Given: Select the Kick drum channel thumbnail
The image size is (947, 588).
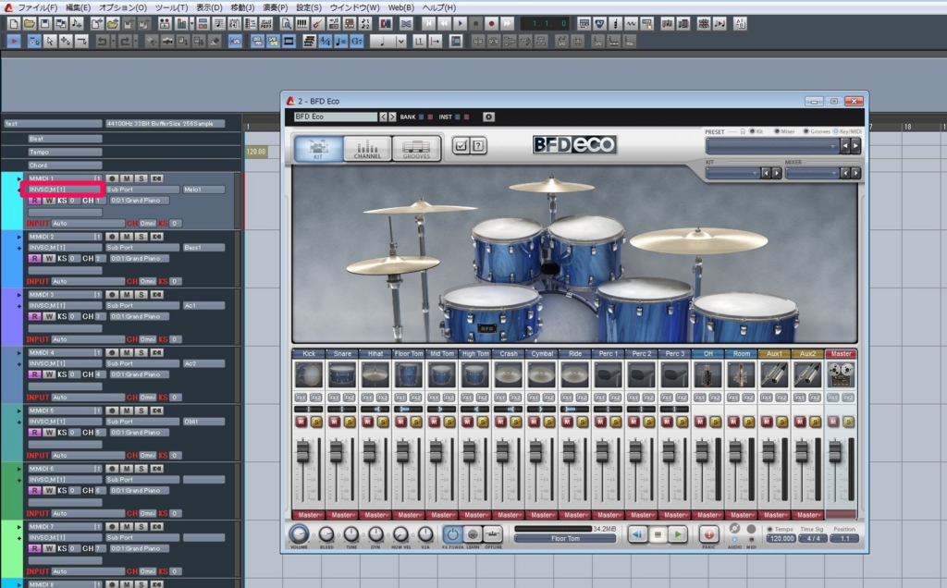Looking at the screenshot, I should click(309, 374).
